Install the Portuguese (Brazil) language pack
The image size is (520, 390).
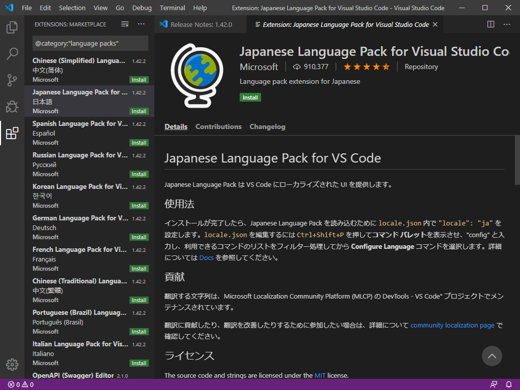(139, 332)
